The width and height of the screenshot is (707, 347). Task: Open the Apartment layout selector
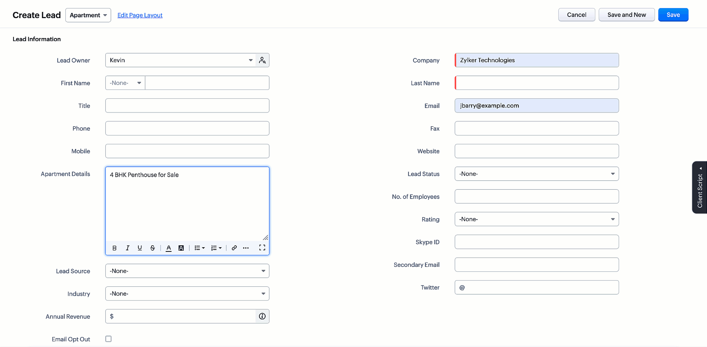coord(88,15)
